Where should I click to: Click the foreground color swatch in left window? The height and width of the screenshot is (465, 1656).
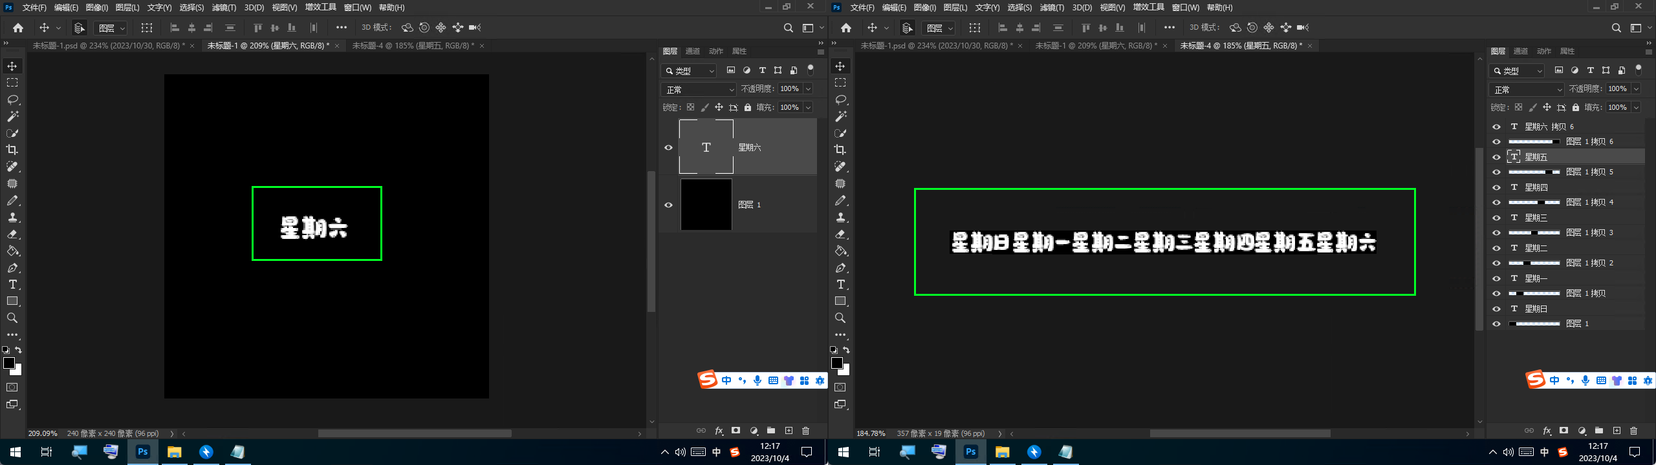coord(9,363)
